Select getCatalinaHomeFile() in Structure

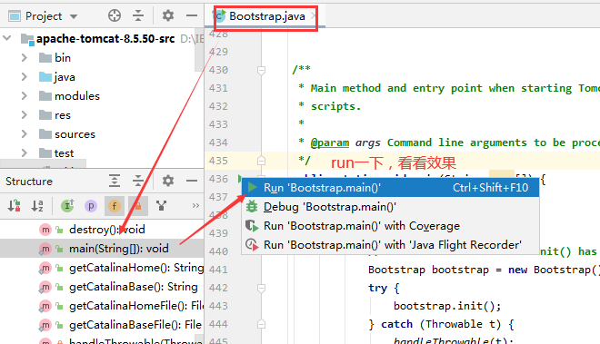pyautogui.click(x=102, y=306)
